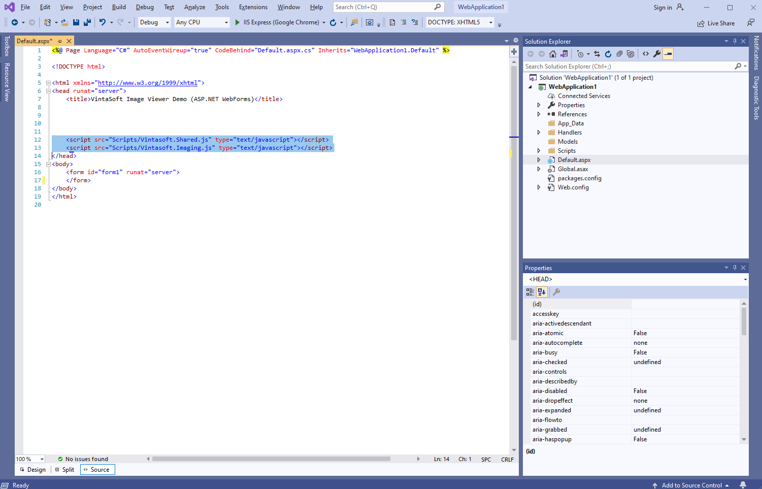Pin the Default.aspx tab
This screenshot has height=489, width=762.
[x=59, y=41]
